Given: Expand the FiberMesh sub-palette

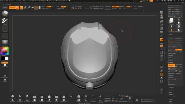Looking at the screenshot, I should 171,94.
